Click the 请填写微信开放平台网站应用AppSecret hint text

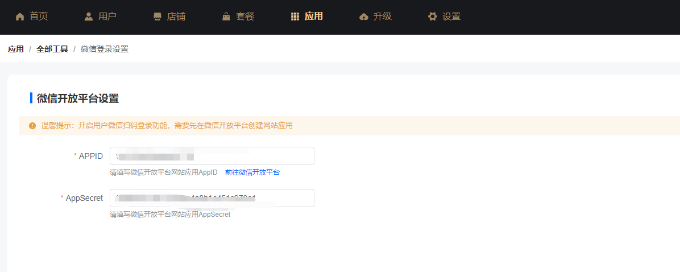tap(170, 215)
